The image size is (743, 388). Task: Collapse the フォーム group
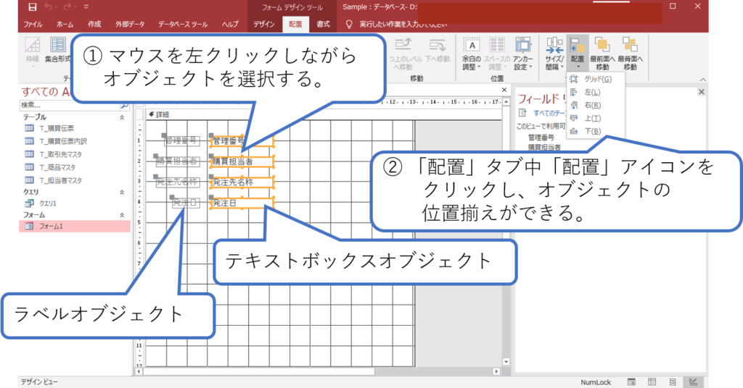pyautogui.click(x=122, y=215)
